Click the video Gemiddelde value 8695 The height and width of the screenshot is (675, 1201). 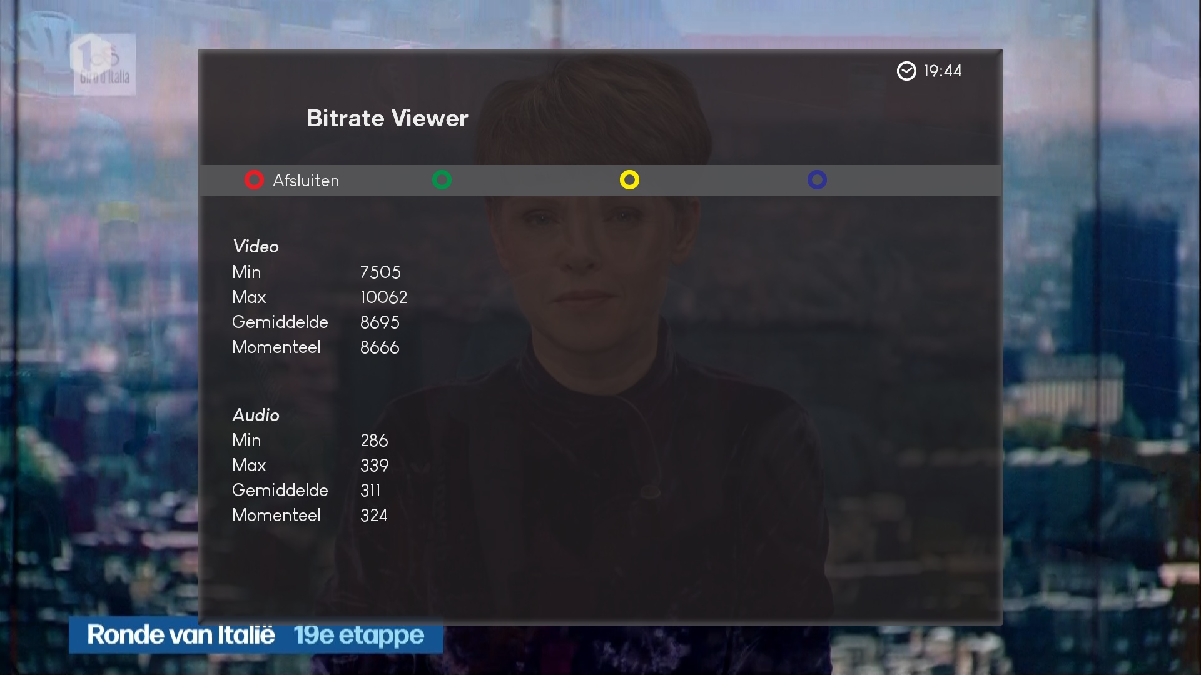pyautogui.click(x=380, y=322)
